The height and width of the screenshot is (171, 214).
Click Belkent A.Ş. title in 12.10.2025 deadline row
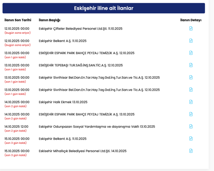pyautogui.click(x=62, y=41)
